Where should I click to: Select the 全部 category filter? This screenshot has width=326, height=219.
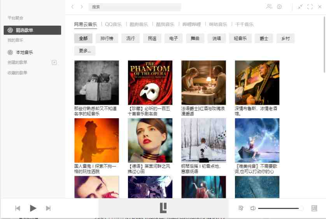83,38
